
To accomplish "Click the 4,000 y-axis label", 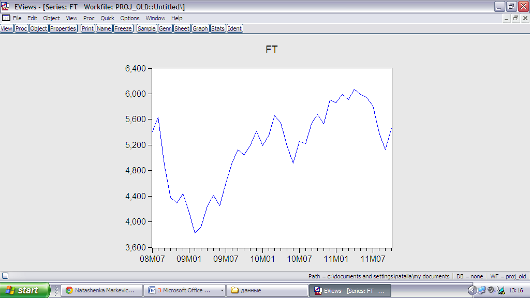I will (x=135, y=222).
